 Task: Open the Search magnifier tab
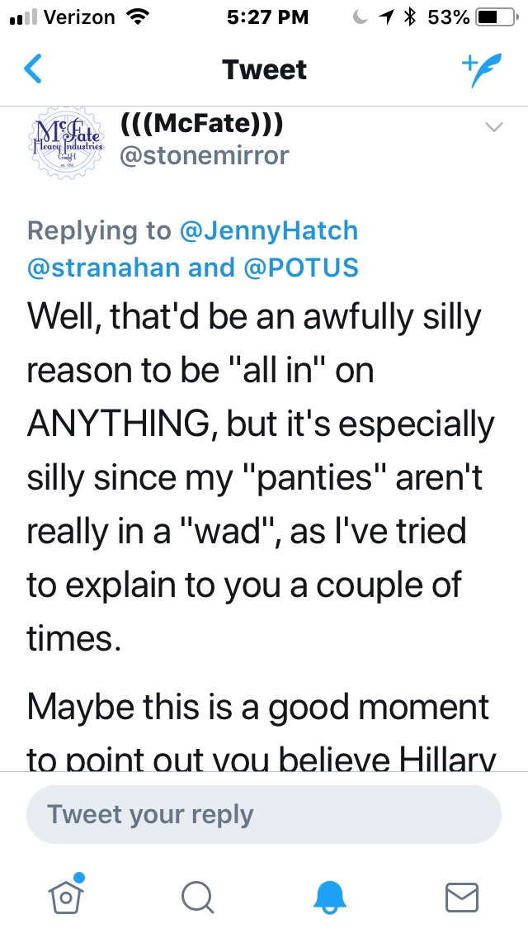pos(198,896)
